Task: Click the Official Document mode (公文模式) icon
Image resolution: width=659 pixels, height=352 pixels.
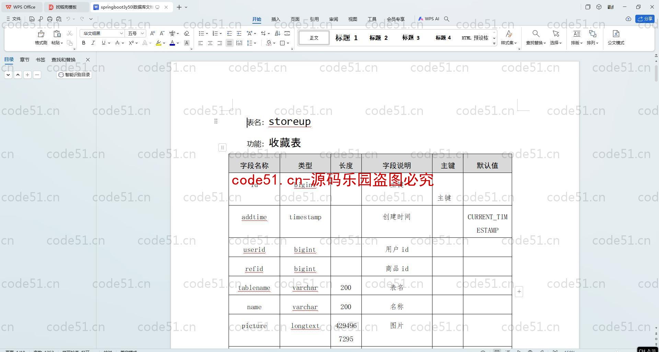Action: pos(616,34)
